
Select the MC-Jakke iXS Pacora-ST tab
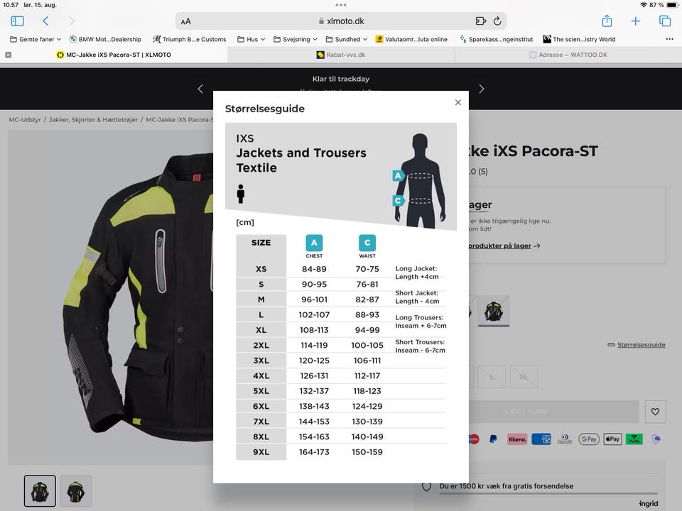(x=114, y=55)
